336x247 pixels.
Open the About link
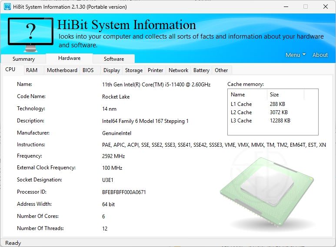(320, 55)
